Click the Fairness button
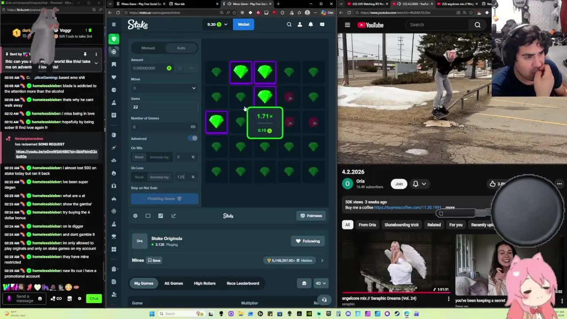The image size is (567, 319). click(x=311, y=216)
